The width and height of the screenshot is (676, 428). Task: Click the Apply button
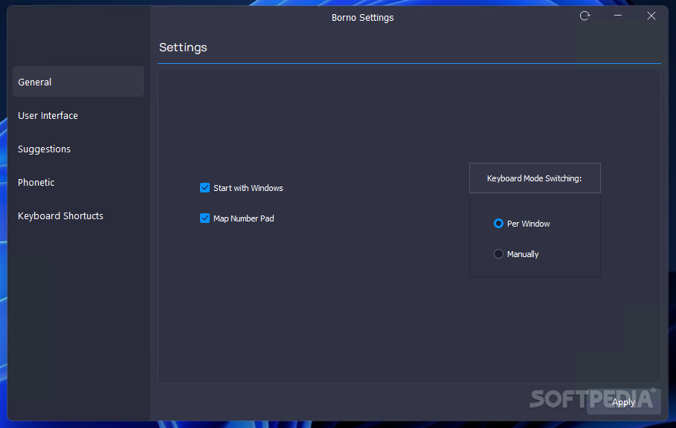[623, 402]
